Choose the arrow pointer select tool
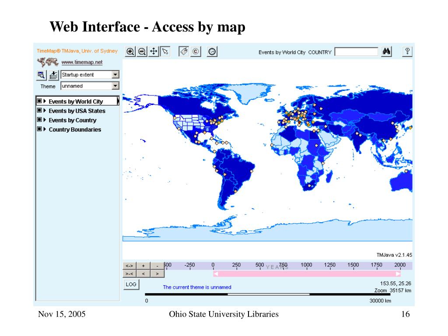The image size is (448, 336). [x=165, y=52]
